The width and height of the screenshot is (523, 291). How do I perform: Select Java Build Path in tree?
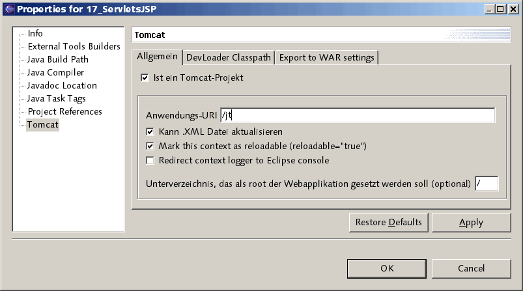(x=58, y=59)
